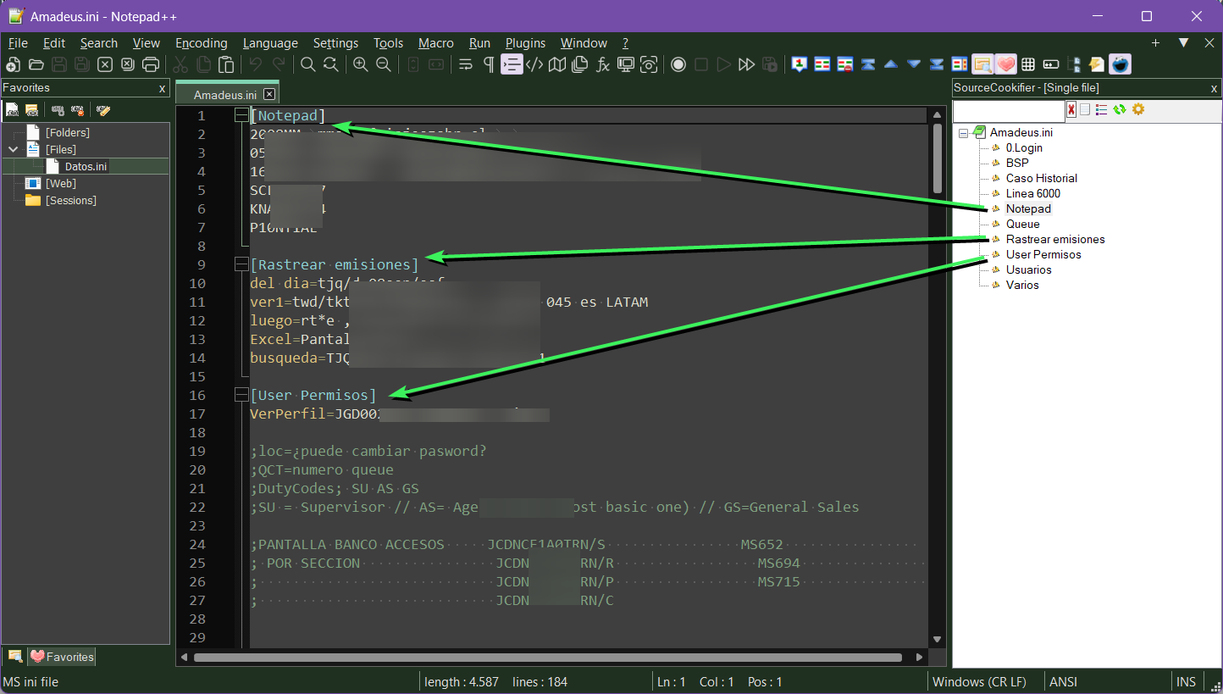Image resolution: width=1223 pixels, height=694 pixels.
Task: Click the vertical scrollbar thumb in the editor
Action: tap(937, 158)
